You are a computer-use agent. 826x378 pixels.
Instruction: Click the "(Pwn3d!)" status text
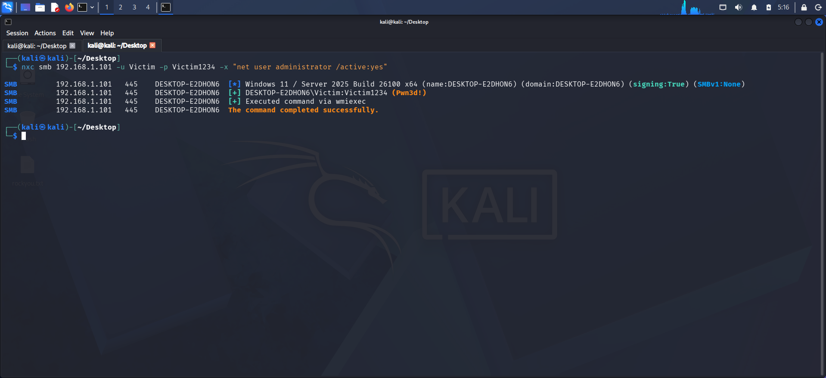pos(409,93)
